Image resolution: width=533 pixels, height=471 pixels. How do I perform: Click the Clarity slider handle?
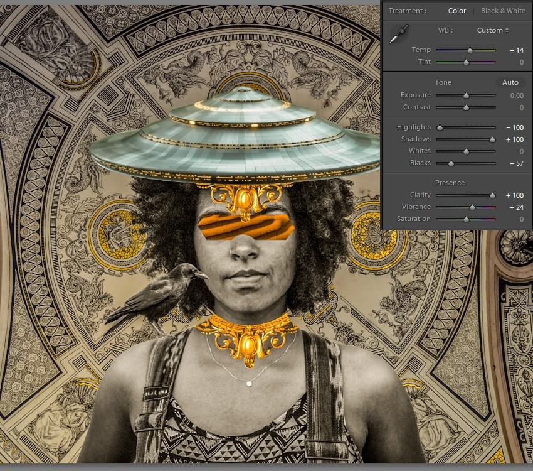[x=492, y=195]
